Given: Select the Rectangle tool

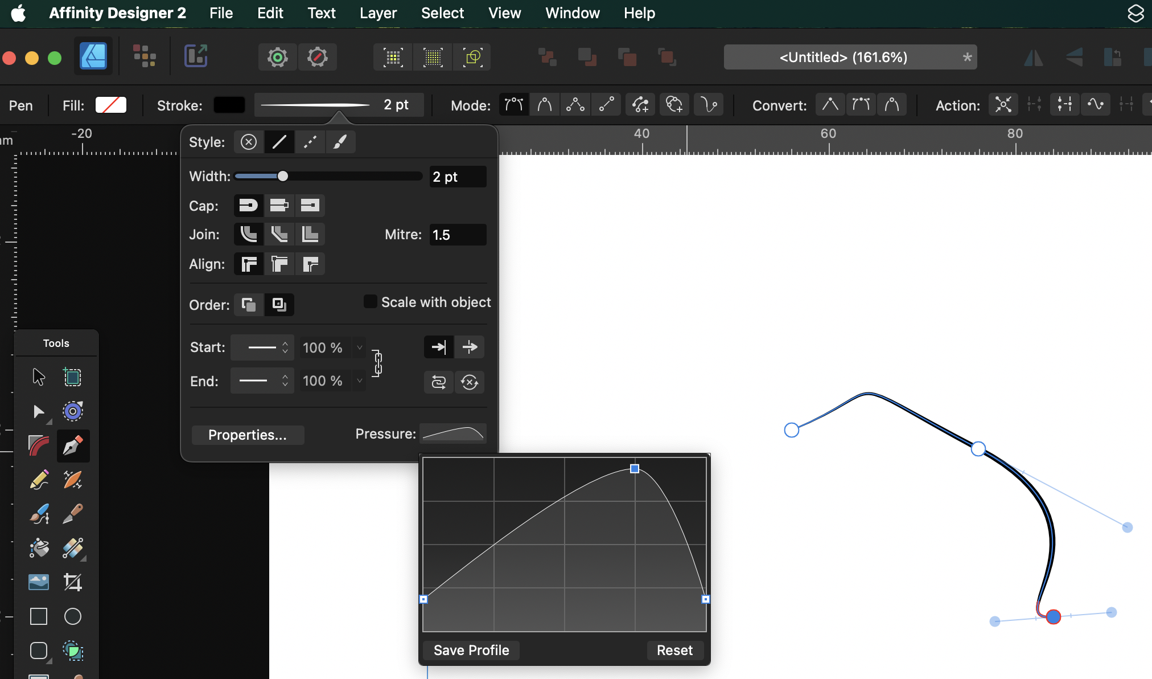Looking at the screenshot, I should click(38, 617).
